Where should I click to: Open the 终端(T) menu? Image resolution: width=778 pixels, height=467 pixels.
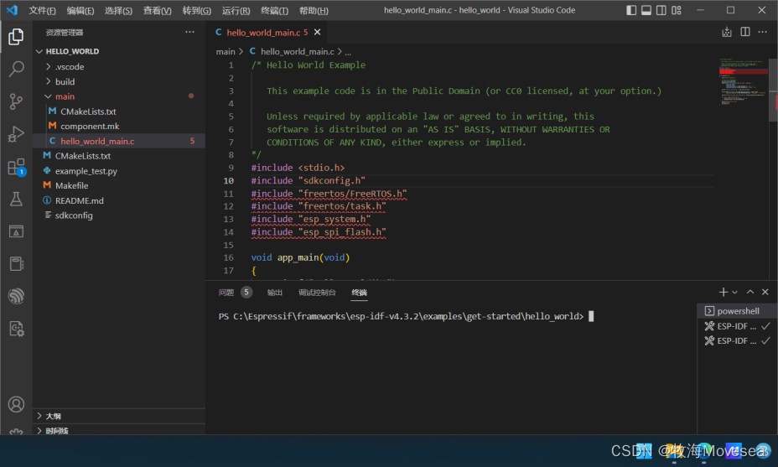pyautogui.click(x=274, y=10)
